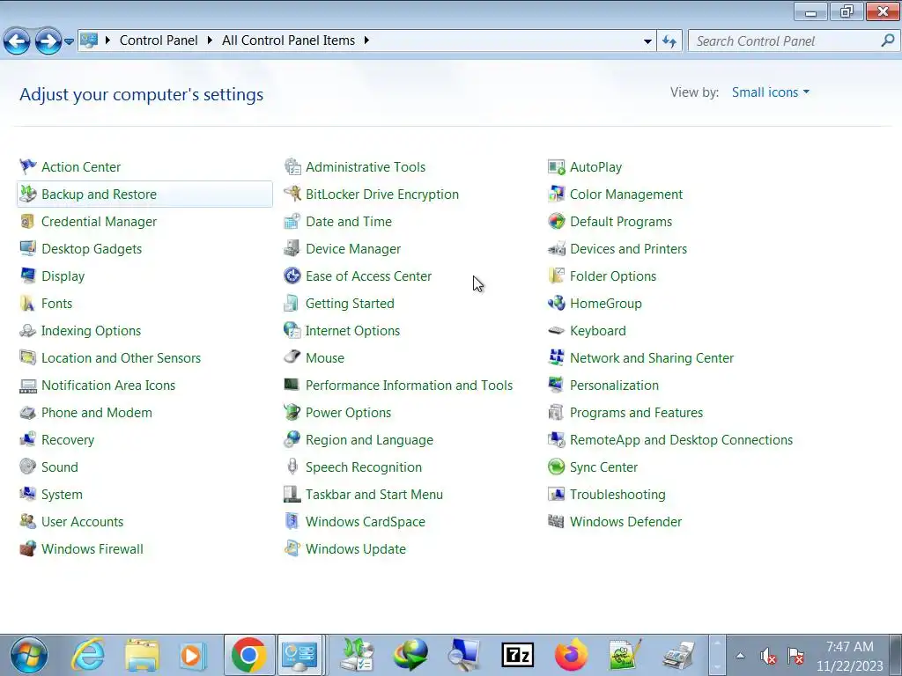Open Performance Information and Tools link

pyautogui.click(x=409, y=386)
